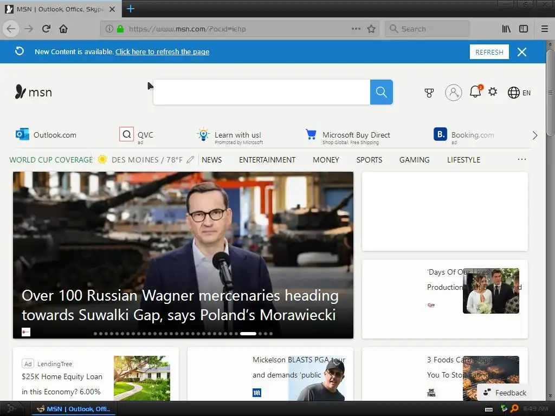
Task: Click the green padlock security icon
Action: tap(120, 29)
